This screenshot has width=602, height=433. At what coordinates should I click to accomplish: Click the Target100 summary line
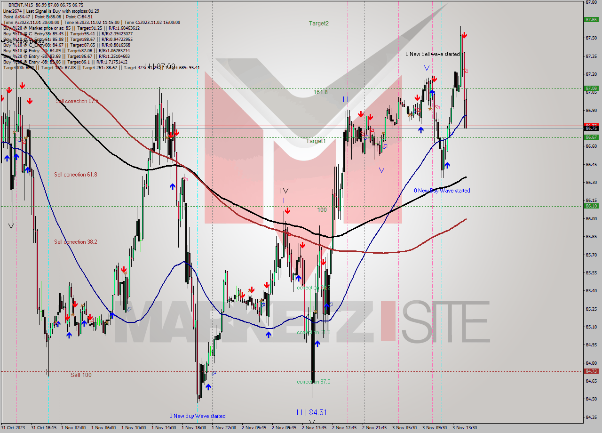102,67
